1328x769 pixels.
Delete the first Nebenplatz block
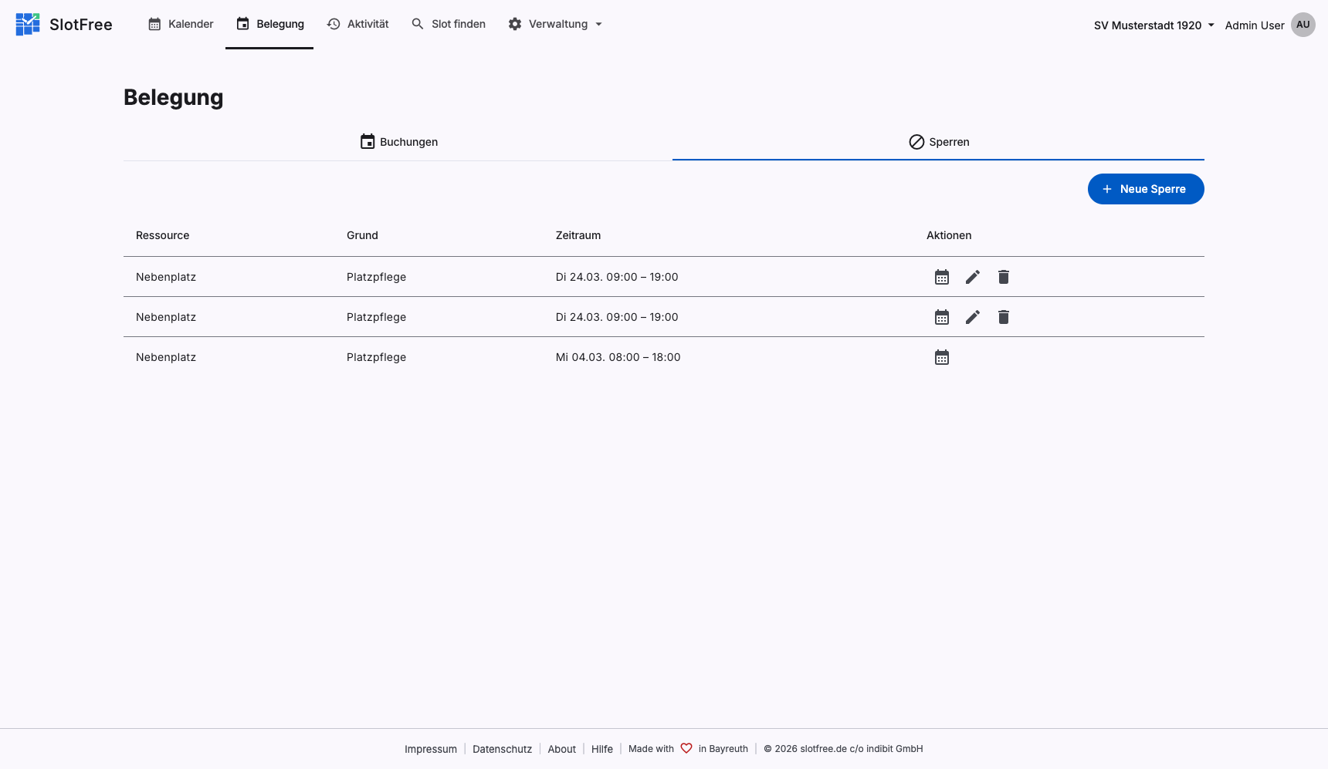1003,277
